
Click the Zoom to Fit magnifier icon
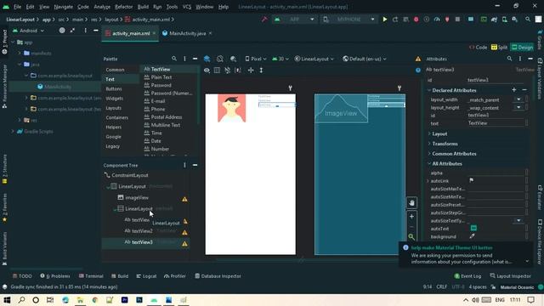pyautogui.click(x=411, y=236)
